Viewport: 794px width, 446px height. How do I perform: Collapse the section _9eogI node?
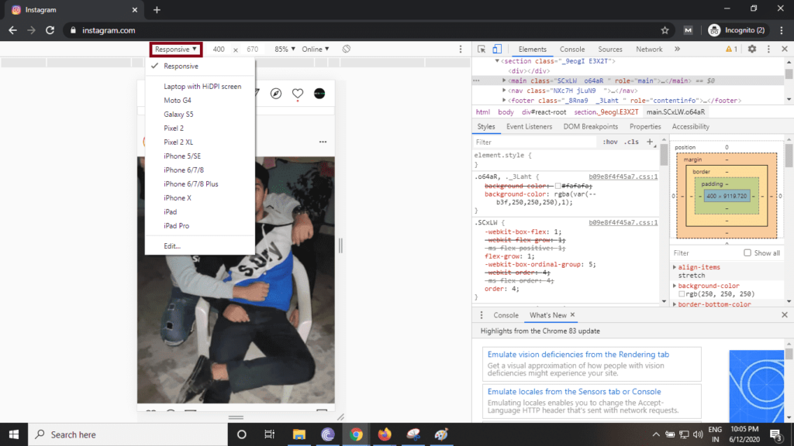(x=497, y=61)
